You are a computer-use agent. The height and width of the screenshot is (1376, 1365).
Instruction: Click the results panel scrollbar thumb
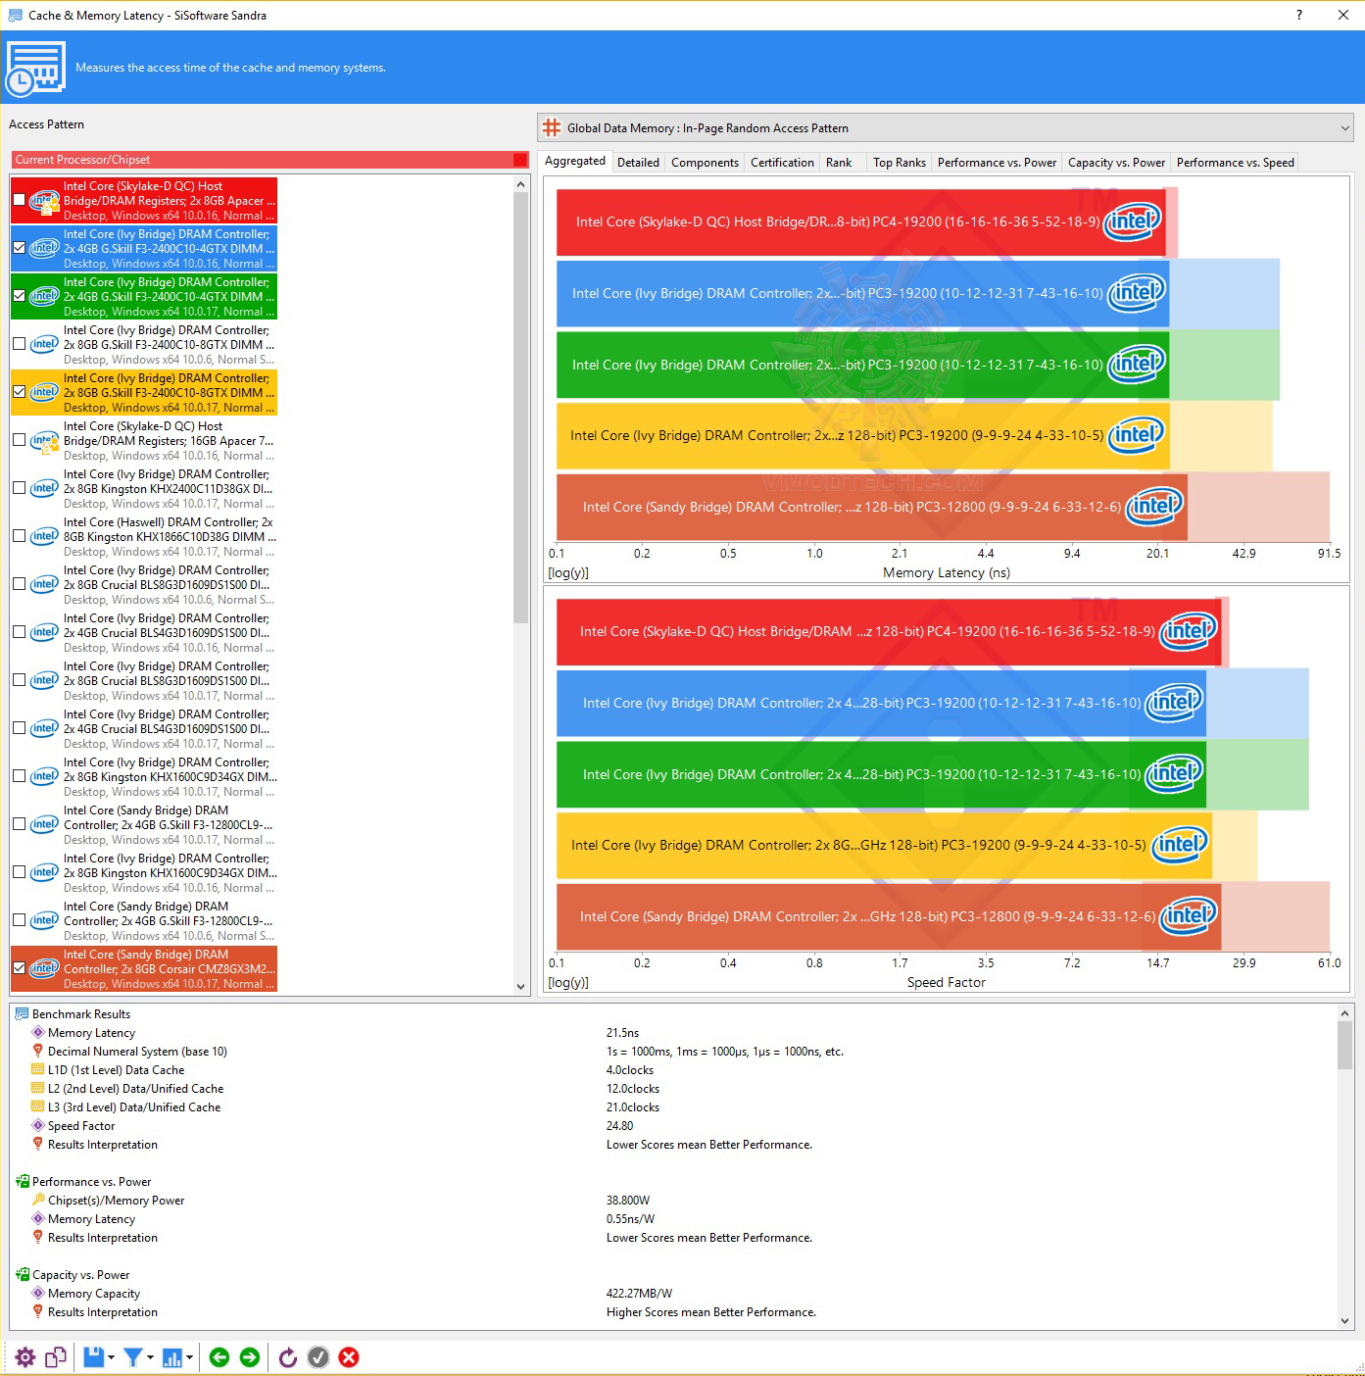pos(1345,1046)
